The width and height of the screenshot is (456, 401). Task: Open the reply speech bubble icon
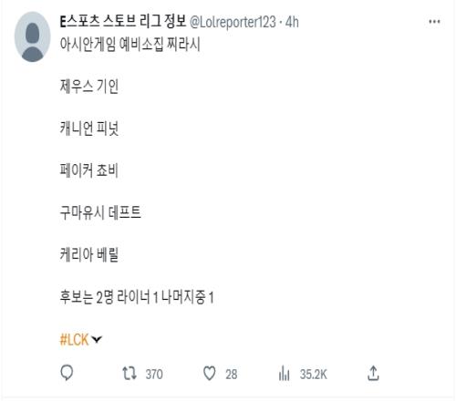(x=67, y=373)
